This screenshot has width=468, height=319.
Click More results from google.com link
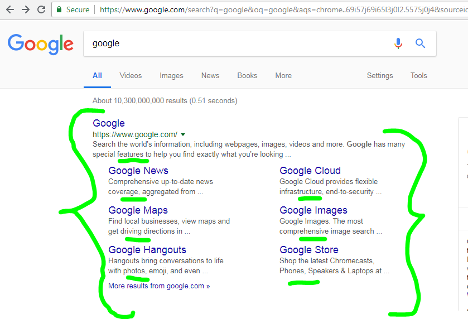159,286
